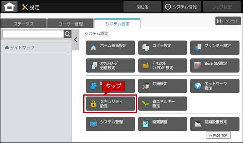243x143 pixels.
Task: Click the ログアウト button
Action: pyautogui.click(x=228, y=21)
